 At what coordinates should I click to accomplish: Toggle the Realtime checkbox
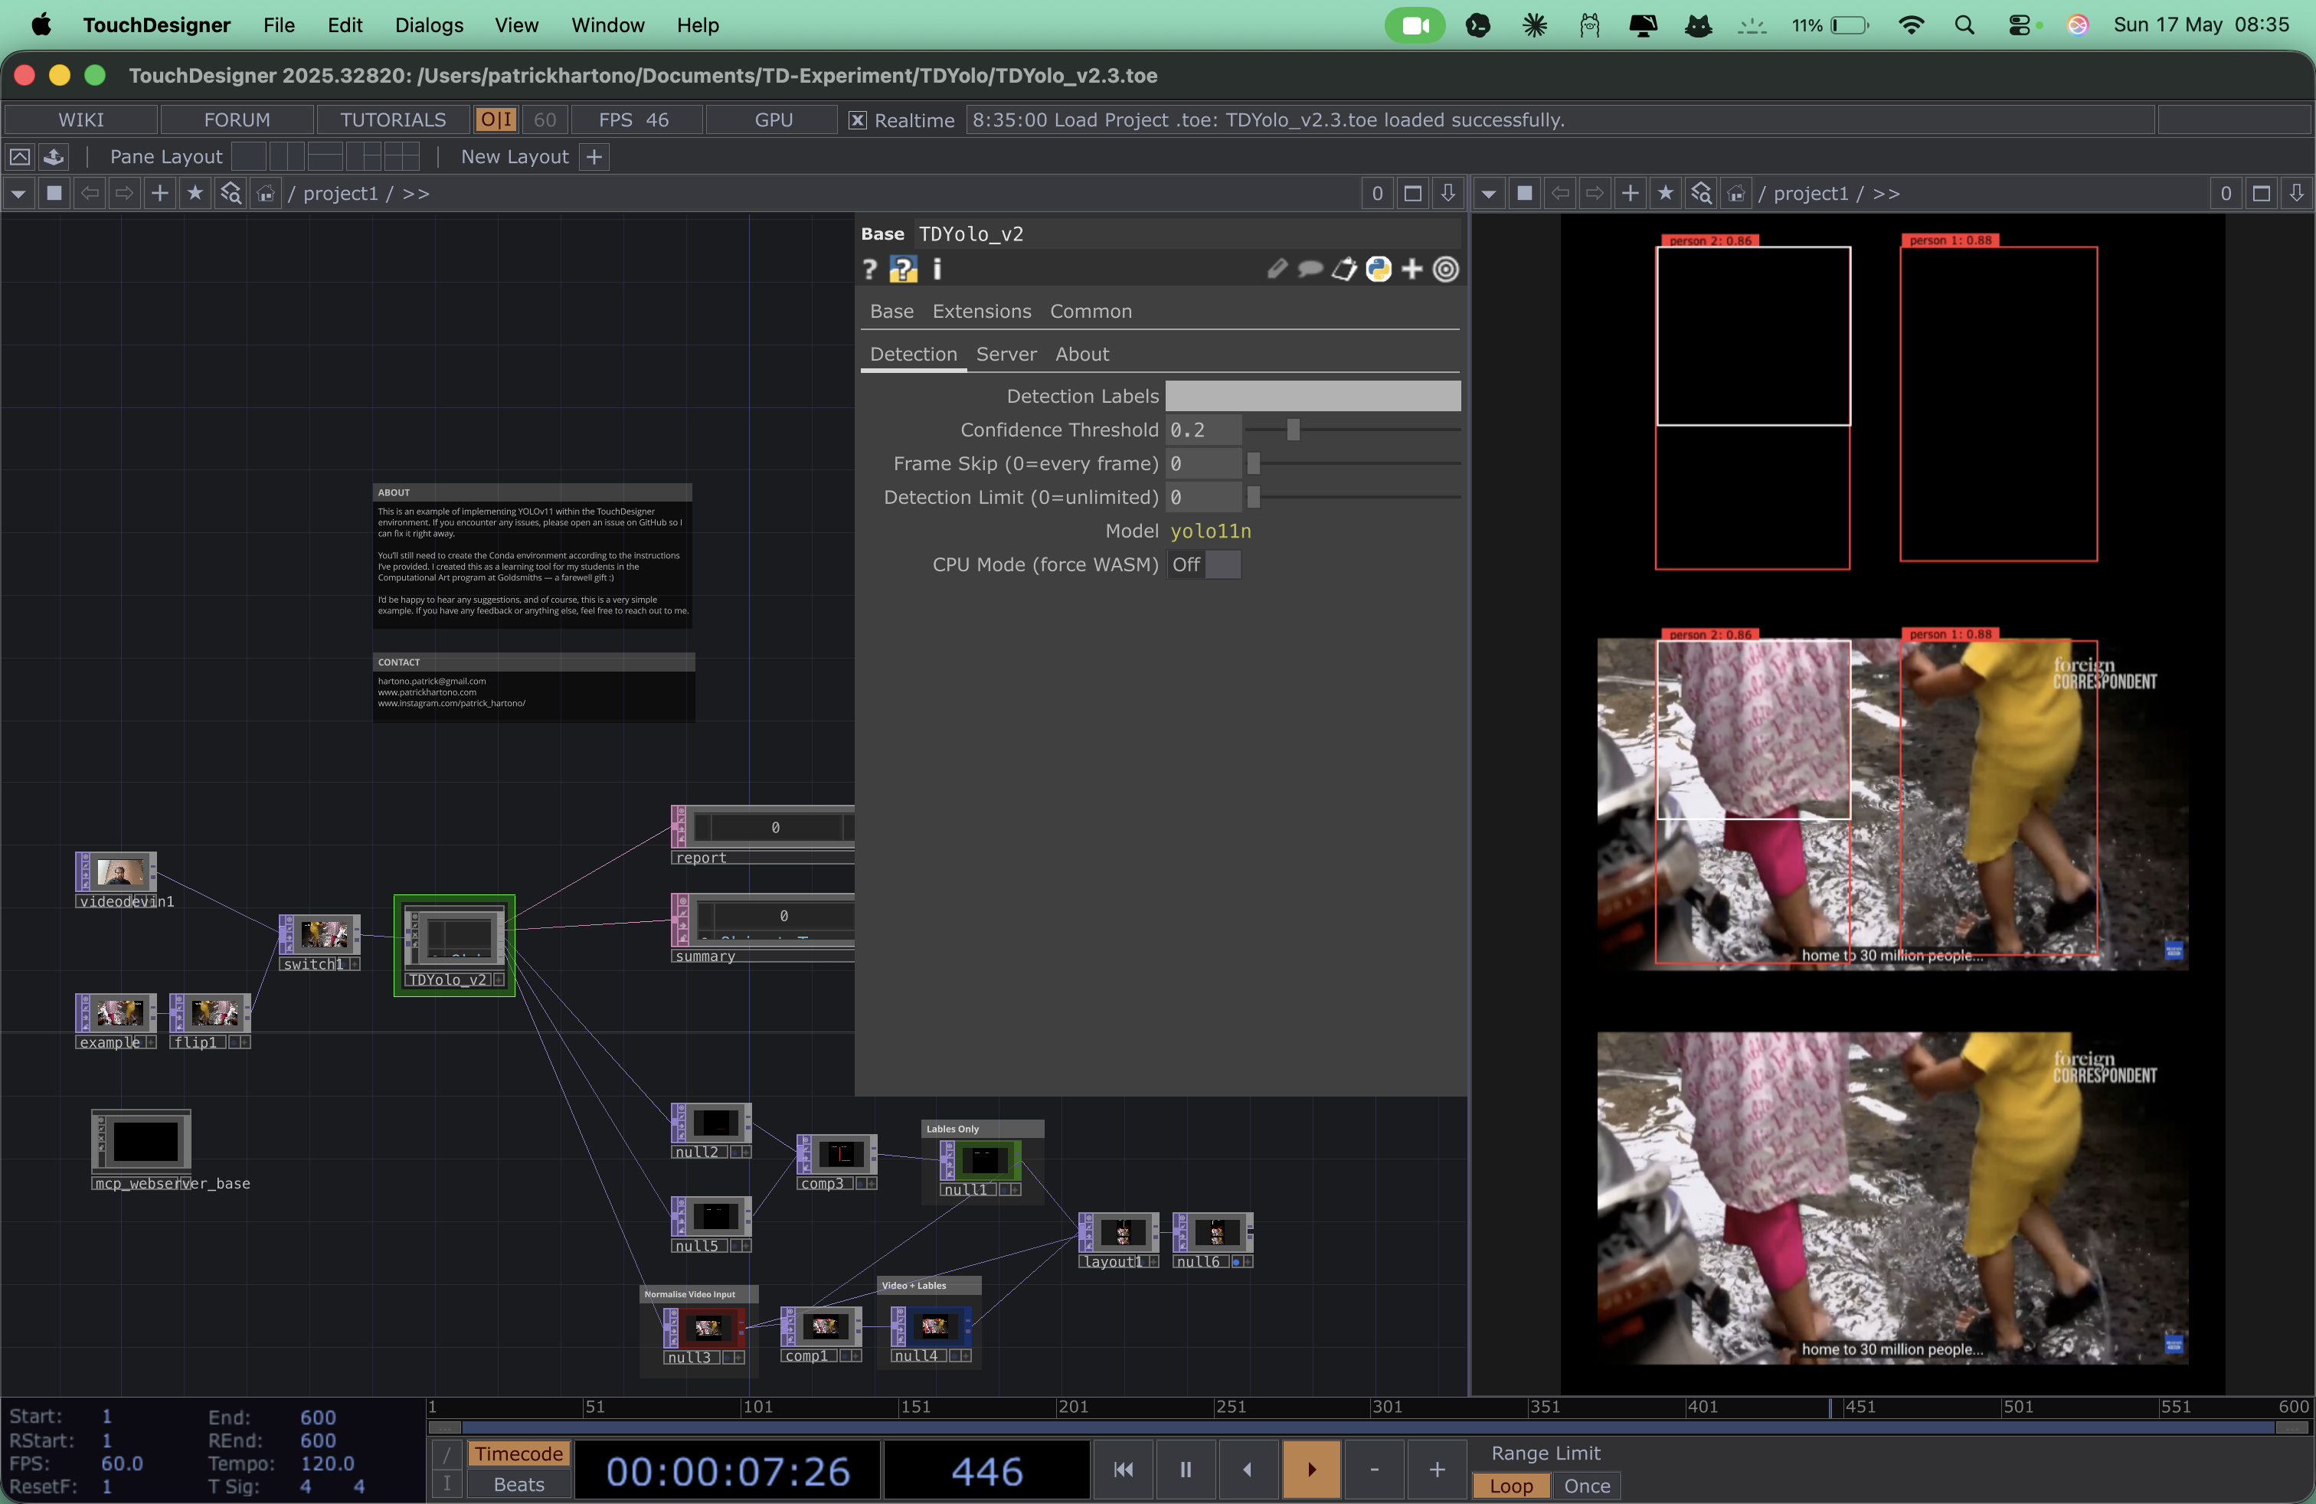coord(857,119)
